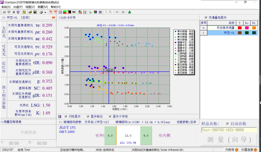
Task: Open the 系统[S] menu
Action: 6,7
